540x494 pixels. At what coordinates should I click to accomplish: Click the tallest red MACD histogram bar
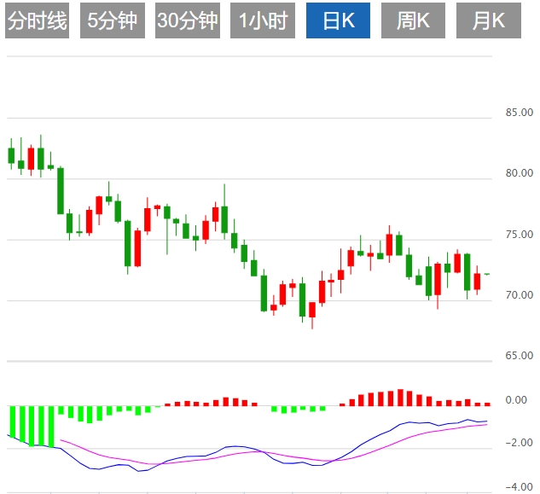(400, 398)
